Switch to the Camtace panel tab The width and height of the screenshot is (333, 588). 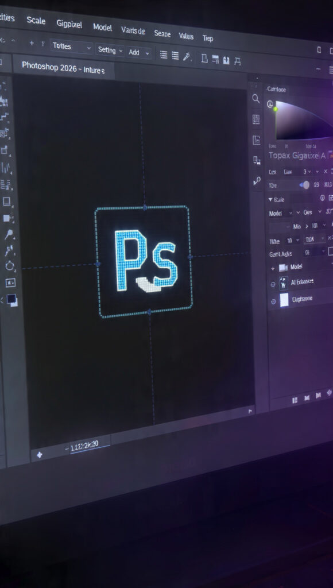[x=276, y=90]
